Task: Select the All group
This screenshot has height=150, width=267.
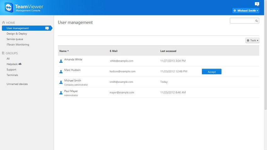Action: pos(8,59)
